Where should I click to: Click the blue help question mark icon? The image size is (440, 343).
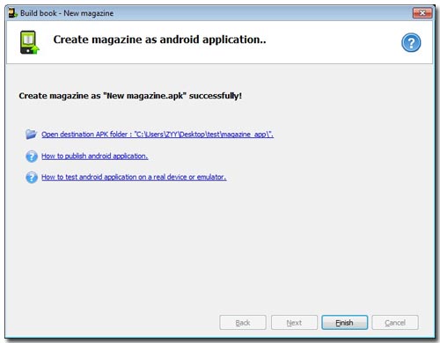[411, 42]
